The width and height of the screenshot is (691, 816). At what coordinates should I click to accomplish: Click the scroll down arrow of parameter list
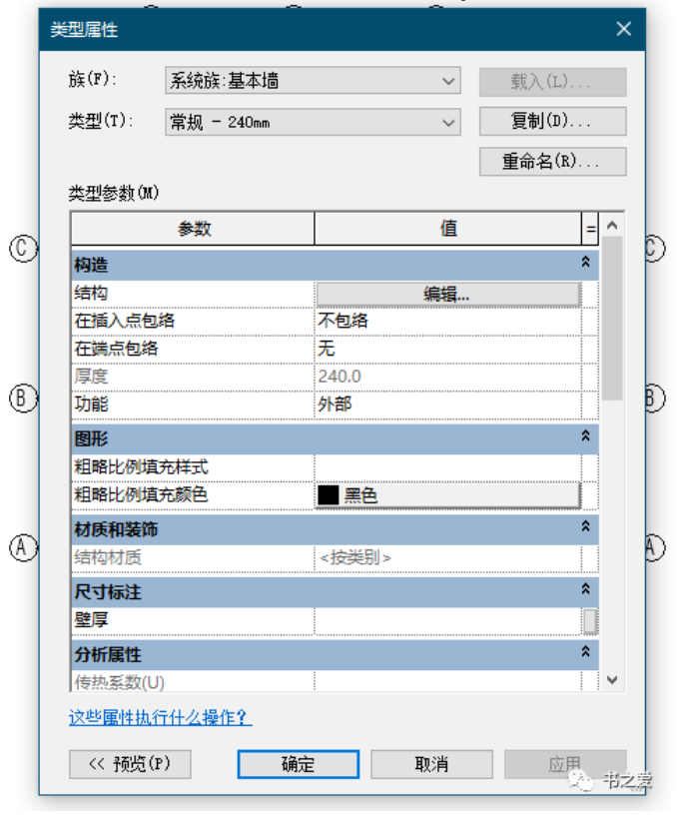[x=612, y=679]
